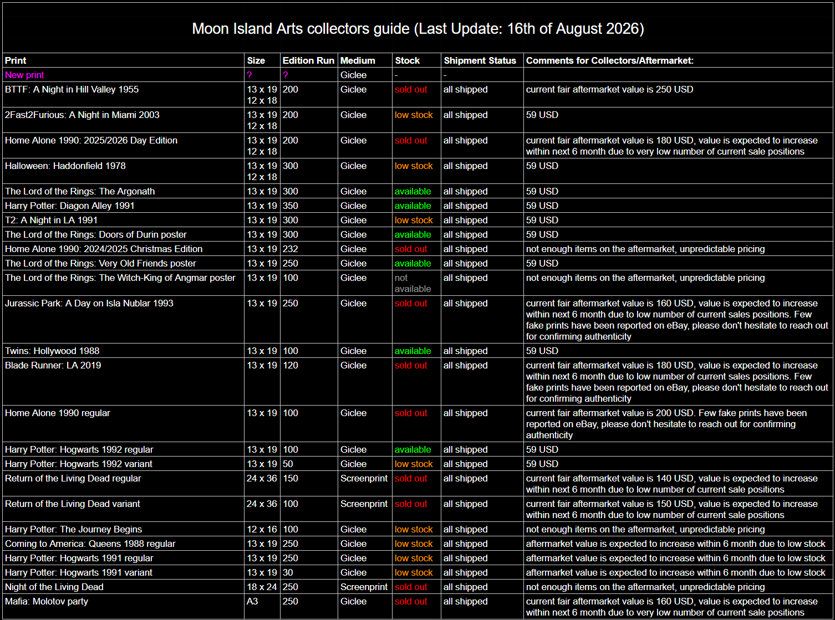Select the Print column header
This screenshot has width=835, height=620.
coord(16,60)
